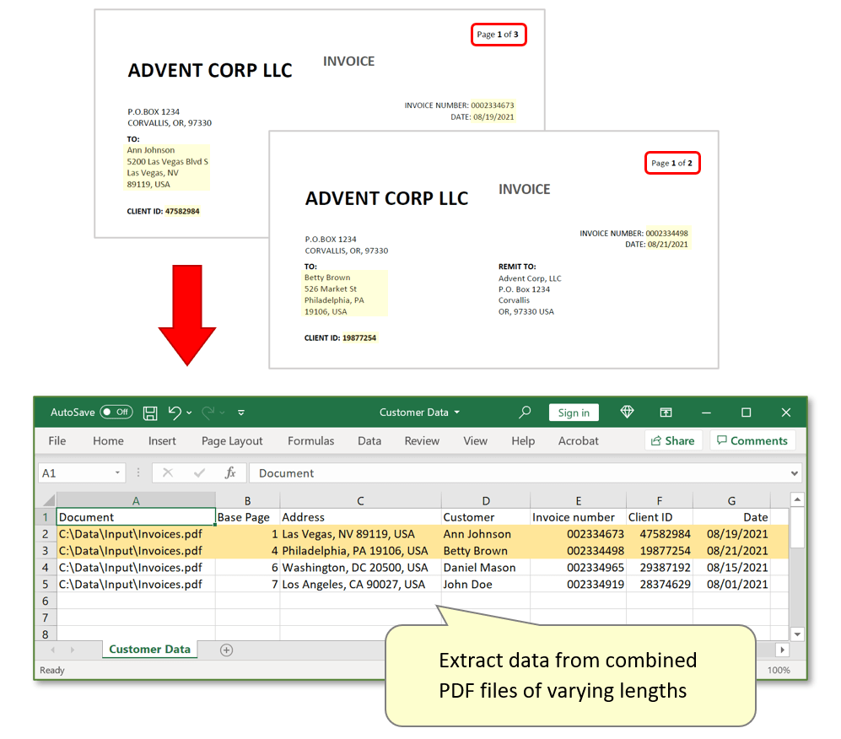Open the Undo history dropdown arrow
Image resolution: width=841 pixels, height=739 pixels.
[x=189, y=413]
